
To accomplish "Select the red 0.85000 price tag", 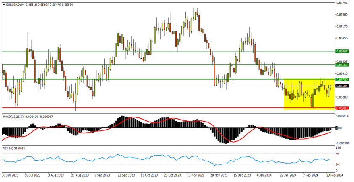I will [342, 108].
